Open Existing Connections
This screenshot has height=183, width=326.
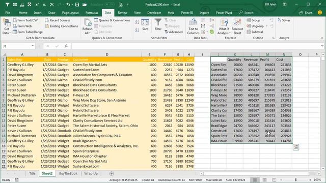pos(62,26)
